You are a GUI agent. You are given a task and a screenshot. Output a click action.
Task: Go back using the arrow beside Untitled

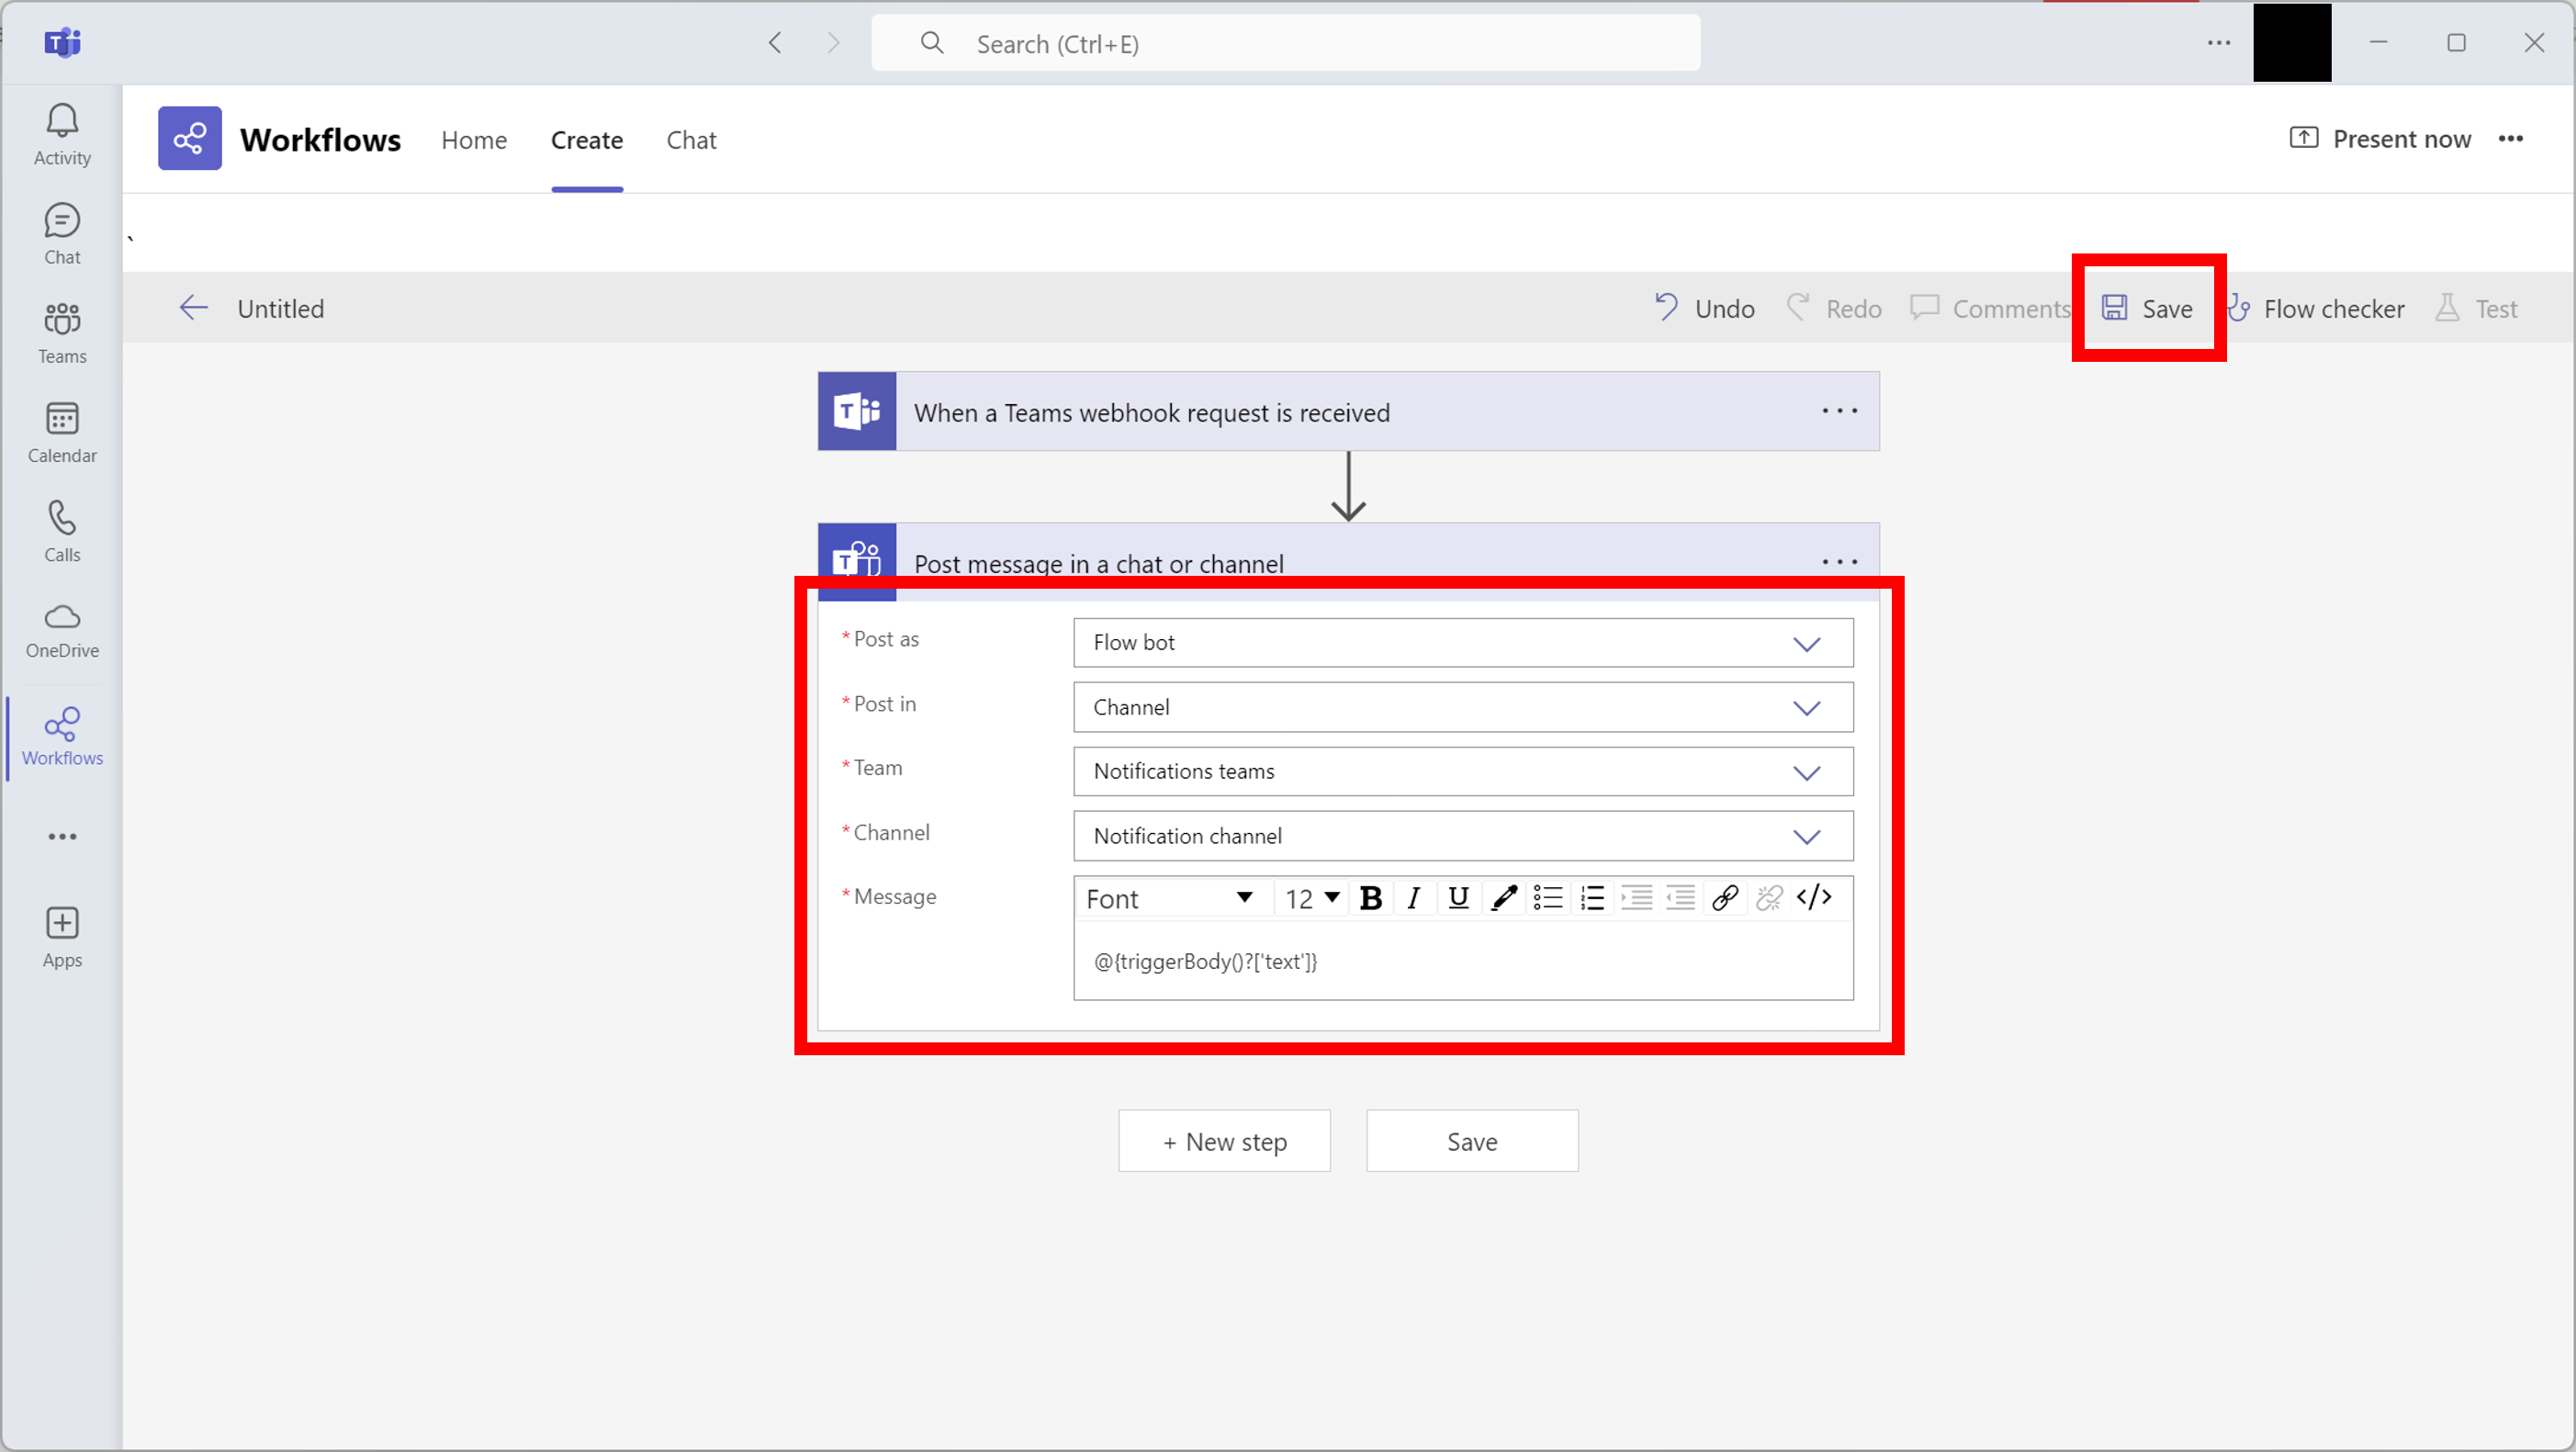coord(193,308)
